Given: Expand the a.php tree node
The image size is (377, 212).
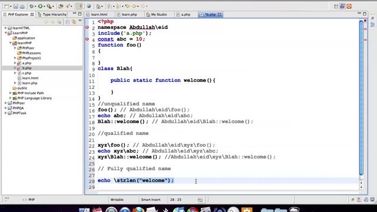Looking at the screenshot, I should pyautogui.click(x=15, y=63).
